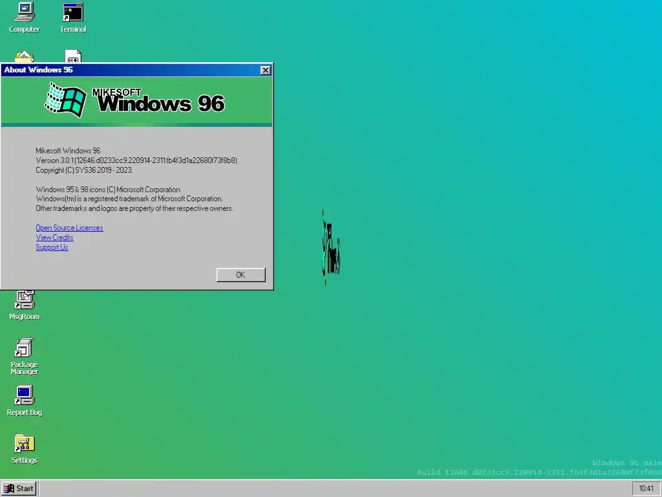Close the About Windows 96 dialog

pos(265,70)
